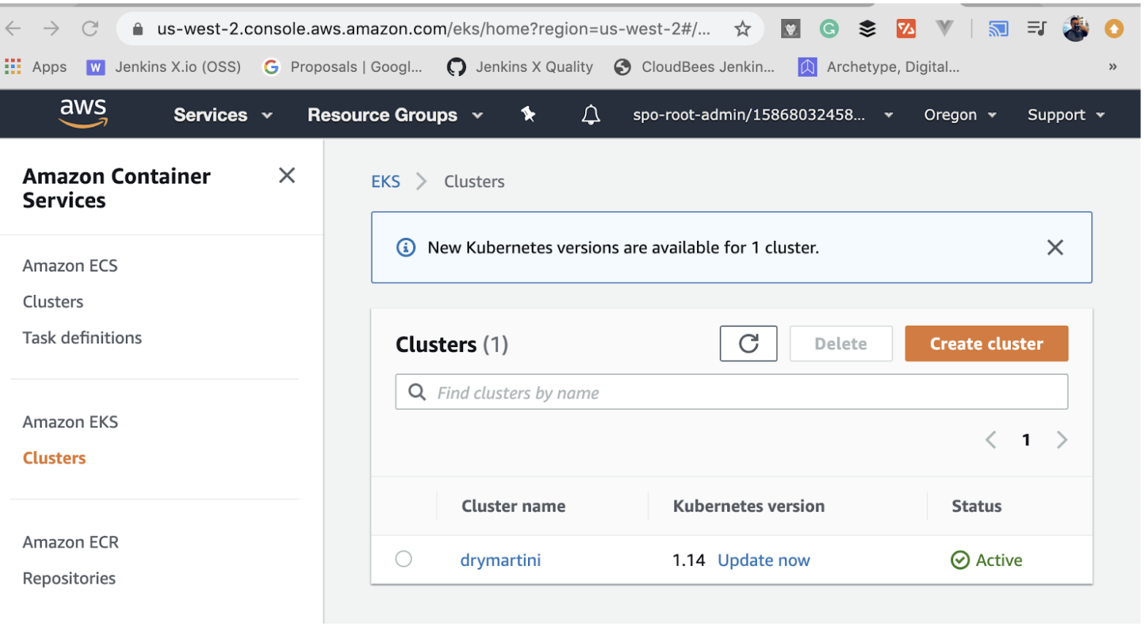
Task: Go to next page of clusters
Action: coord(1061,440)
